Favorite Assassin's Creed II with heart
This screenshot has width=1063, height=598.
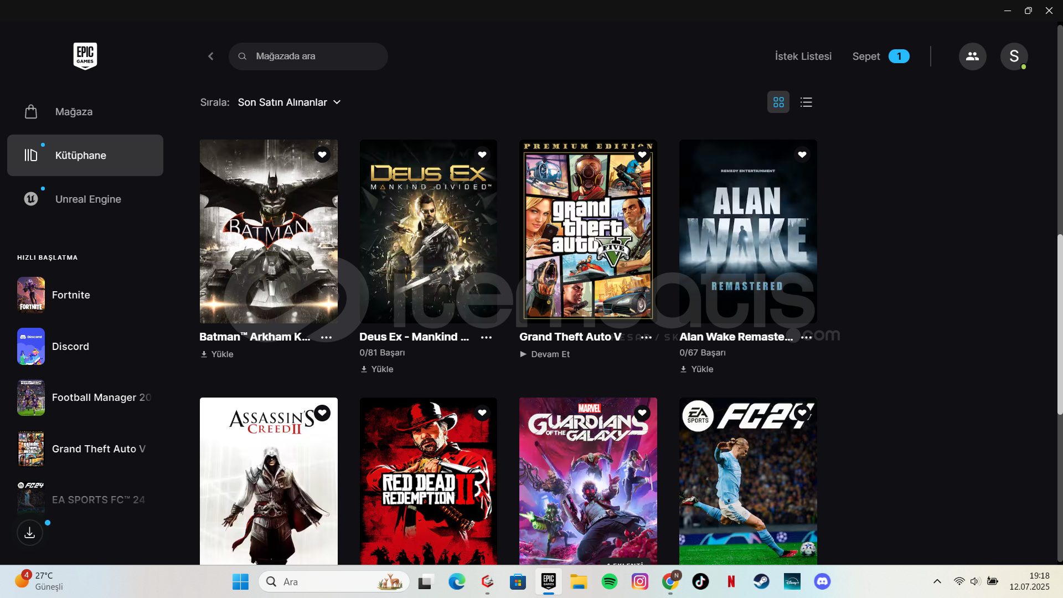pyautogui.click(x=322, y=413)
